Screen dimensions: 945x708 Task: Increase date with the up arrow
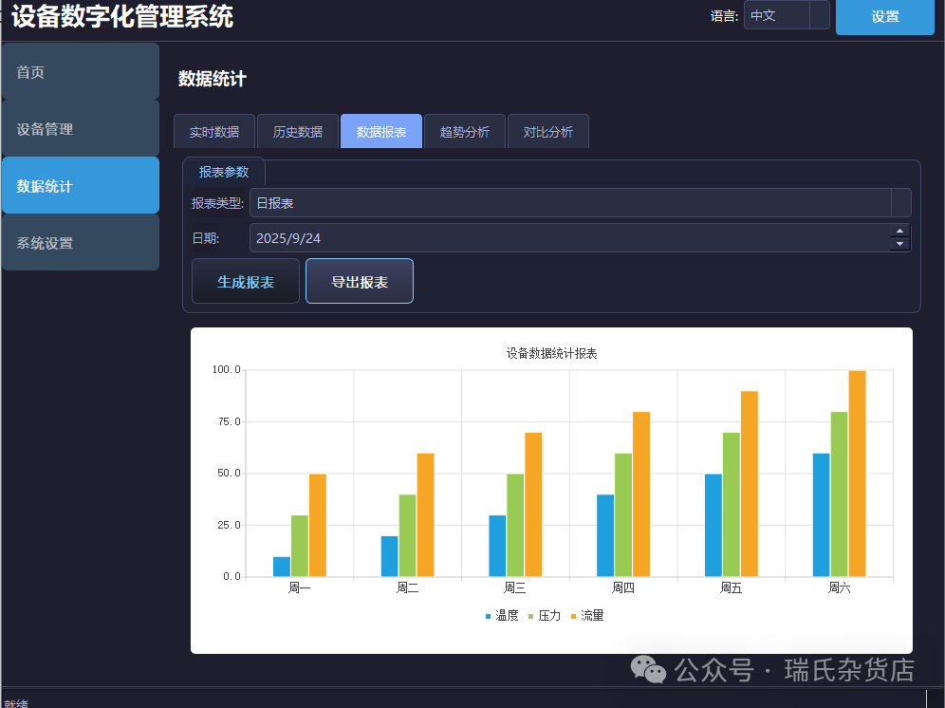(x=899, y=231)
